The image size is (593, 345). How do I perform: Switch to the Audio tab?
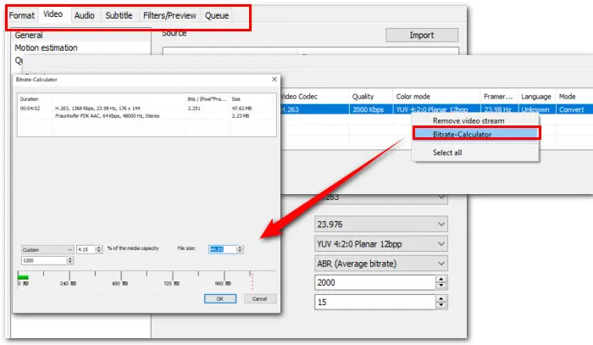[84, 15]
